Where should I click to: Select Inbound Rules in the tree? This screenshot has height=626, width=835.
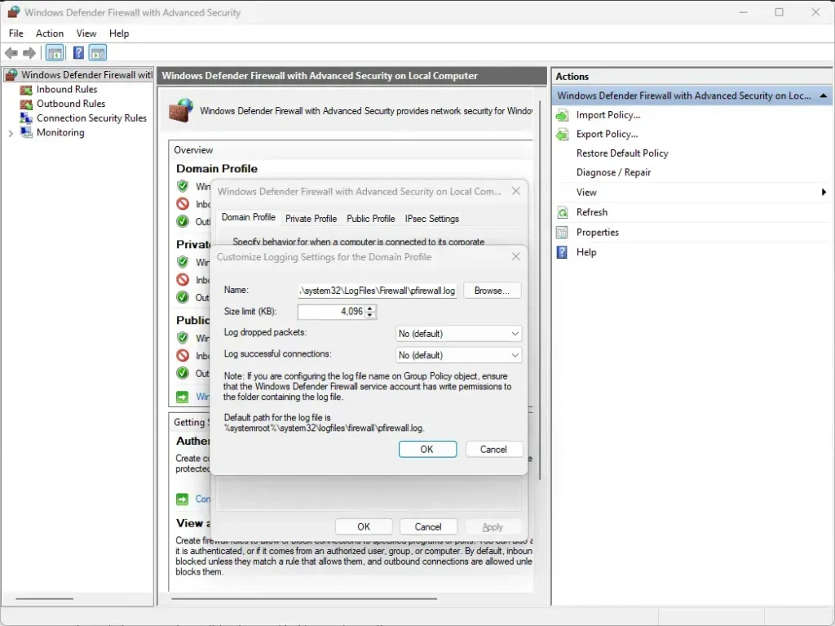[x=67, y=90]
